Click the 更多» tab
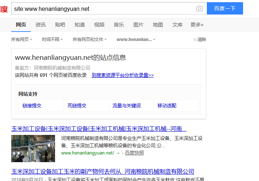 coord(197,25)
